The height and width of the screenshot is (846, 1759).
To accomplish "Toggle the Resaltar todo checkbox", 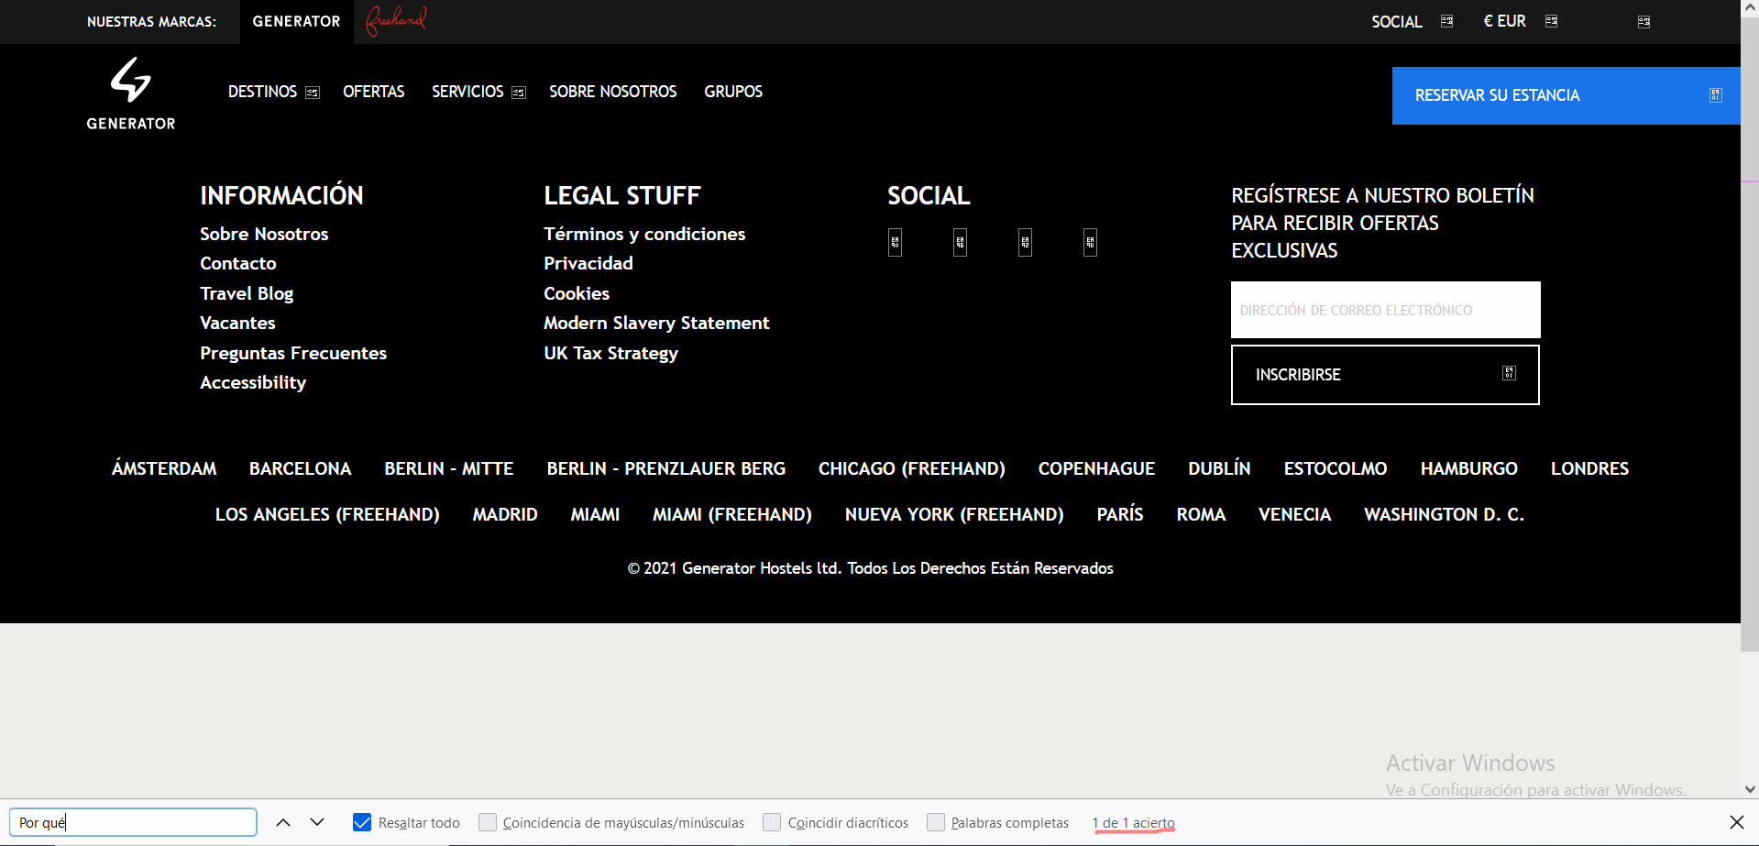I will (x=362, y=822).
